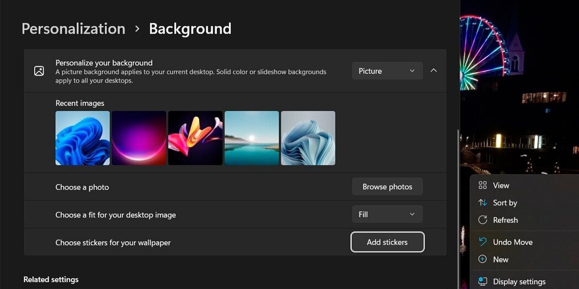Screen dimensions: 579x289
Task: Click the Refresh circular arrow icon
Action: click(x=482, y=220)
